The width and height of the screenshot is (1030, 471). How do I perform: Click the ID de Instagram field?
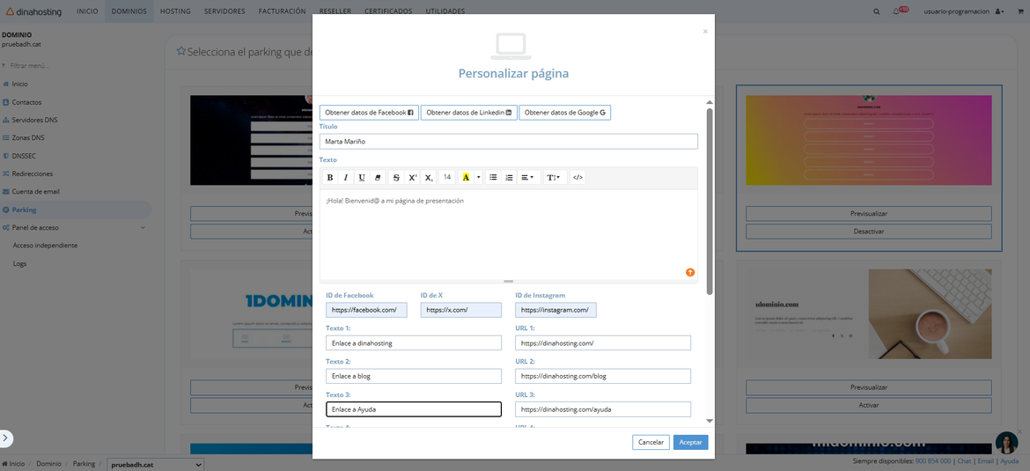555,310
